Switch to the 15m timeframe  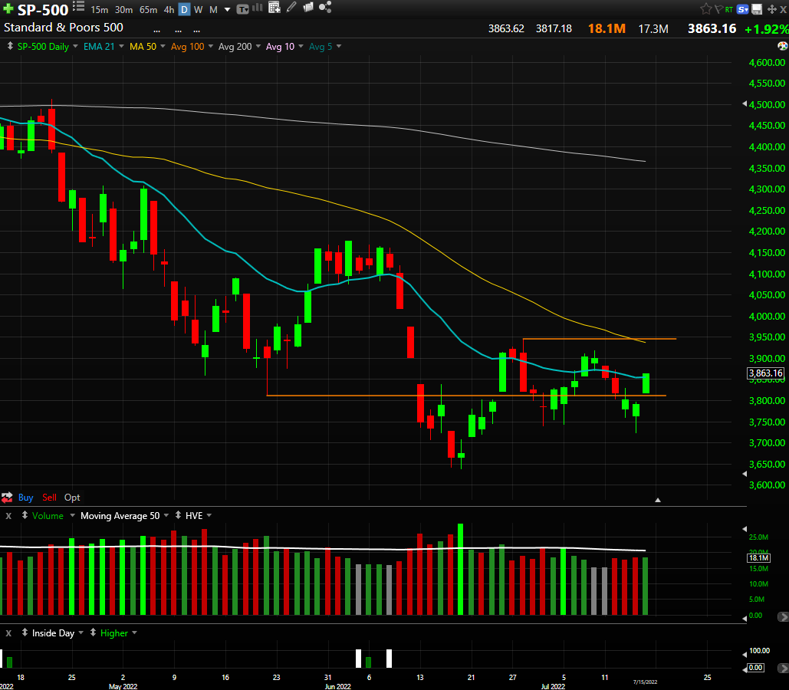pos(99,9)
